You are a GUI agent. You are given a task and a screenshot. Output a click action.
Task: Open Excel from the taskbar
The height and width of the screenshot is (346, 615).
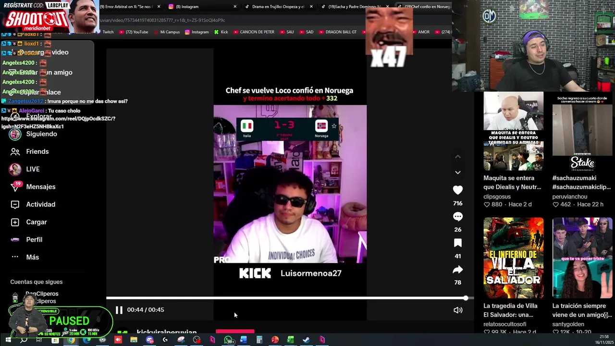(x=291, y=340)
